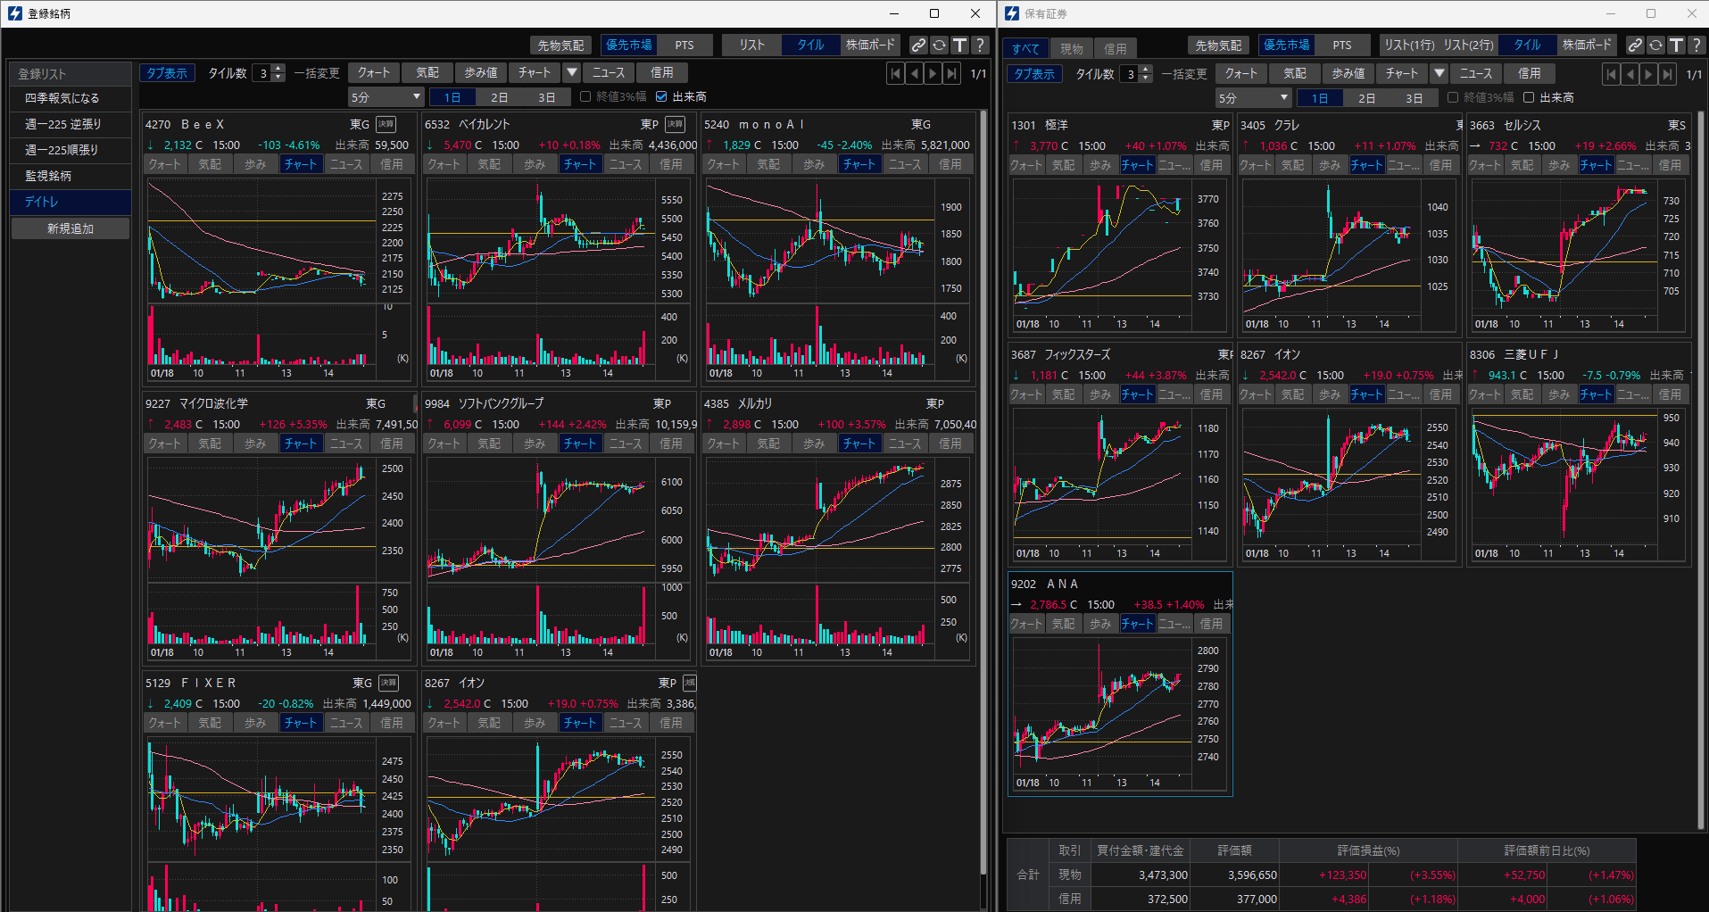Click the T font icon in 保有証券 window
The width and height of the screenshot is (1709, 912).
[1676, 45]
